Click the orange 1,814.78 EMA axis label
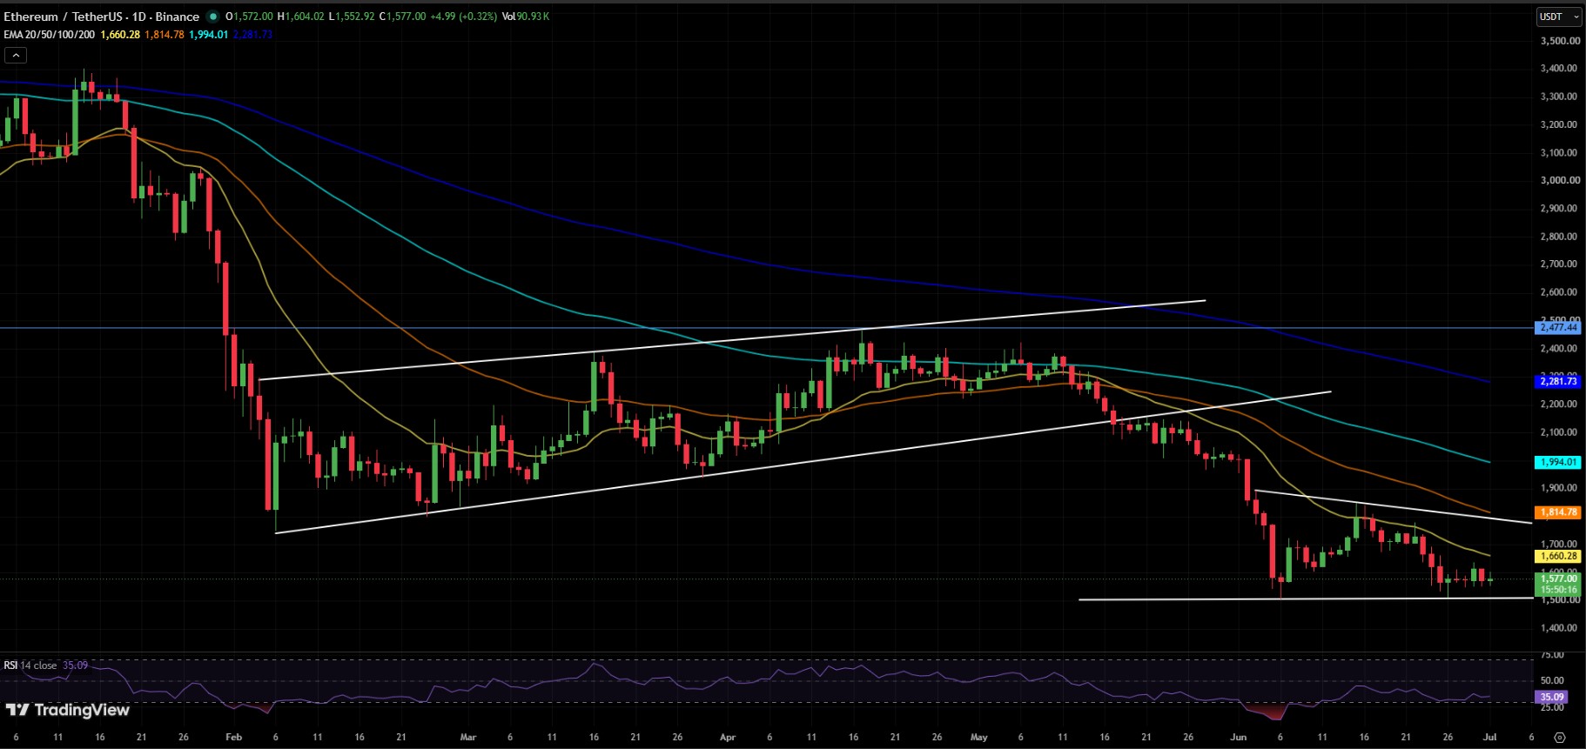The width and height of the screenshot is (1586, 749). pos(1558,512)
